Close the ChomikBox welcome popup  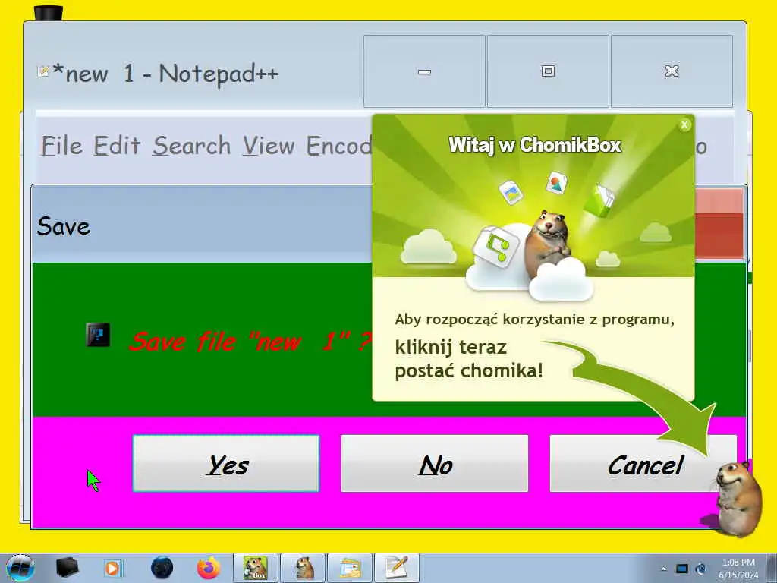[x=684, y=125]
